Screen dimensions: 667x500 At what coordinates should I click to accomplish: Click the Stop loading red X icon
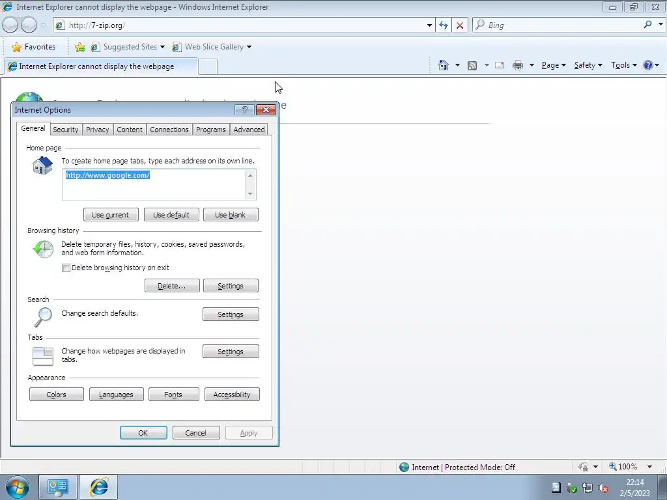pyautogui.click(x=460, y=25)
